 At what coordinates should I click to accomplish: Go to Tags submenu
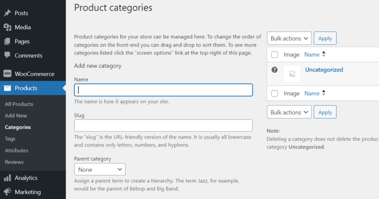coord(10,139)
